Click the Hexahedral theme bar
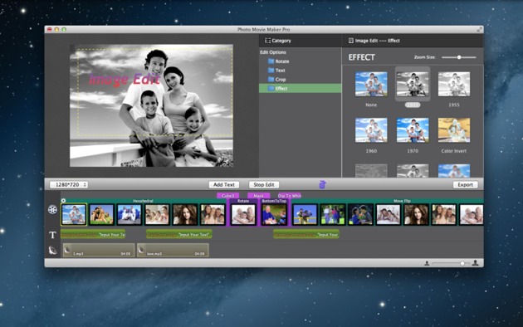This screenshot has width=523, height=327. tap(143, 201)
